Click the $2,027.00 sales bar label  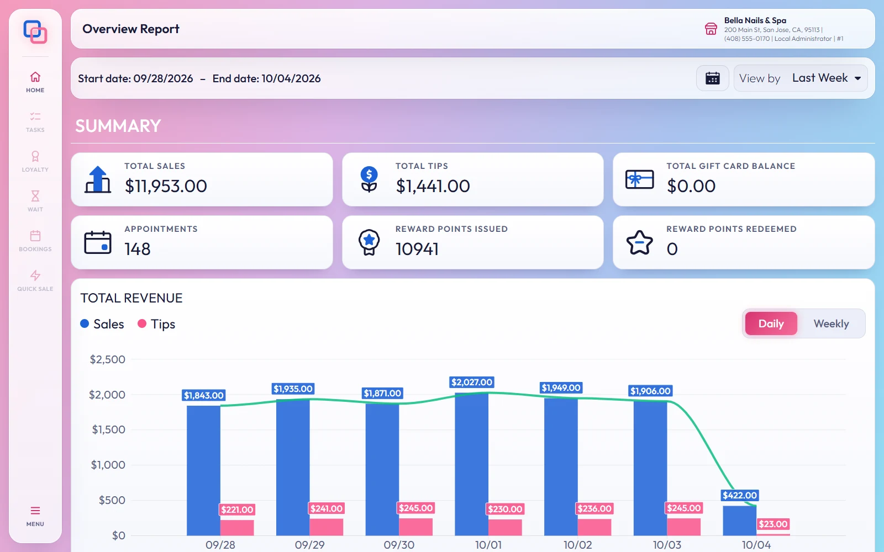click(472, 382)
